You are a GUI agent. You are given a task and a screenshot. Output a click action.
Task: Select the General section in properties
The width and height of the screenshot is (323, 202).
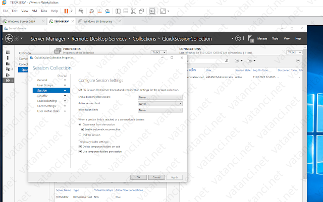click(42, 80)
